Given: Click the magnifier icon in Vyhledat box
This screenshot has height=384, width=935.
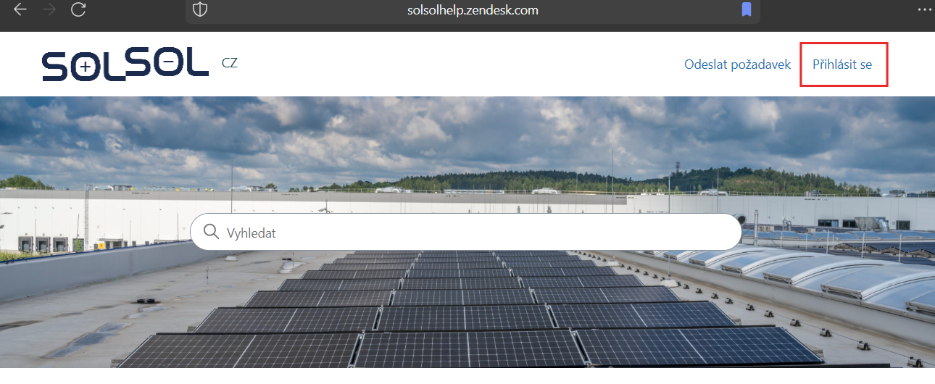Looking at the screenshot, I should tap(211, 232).
